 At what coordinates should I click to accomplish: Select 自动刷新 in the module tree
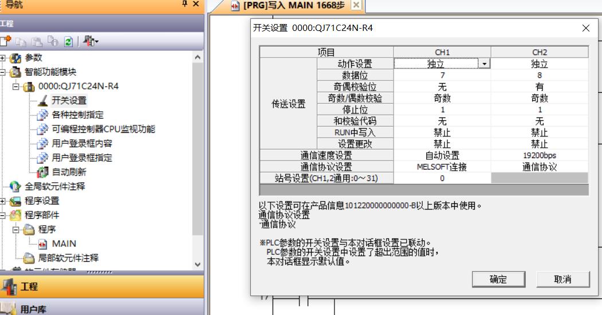[69, 172]
